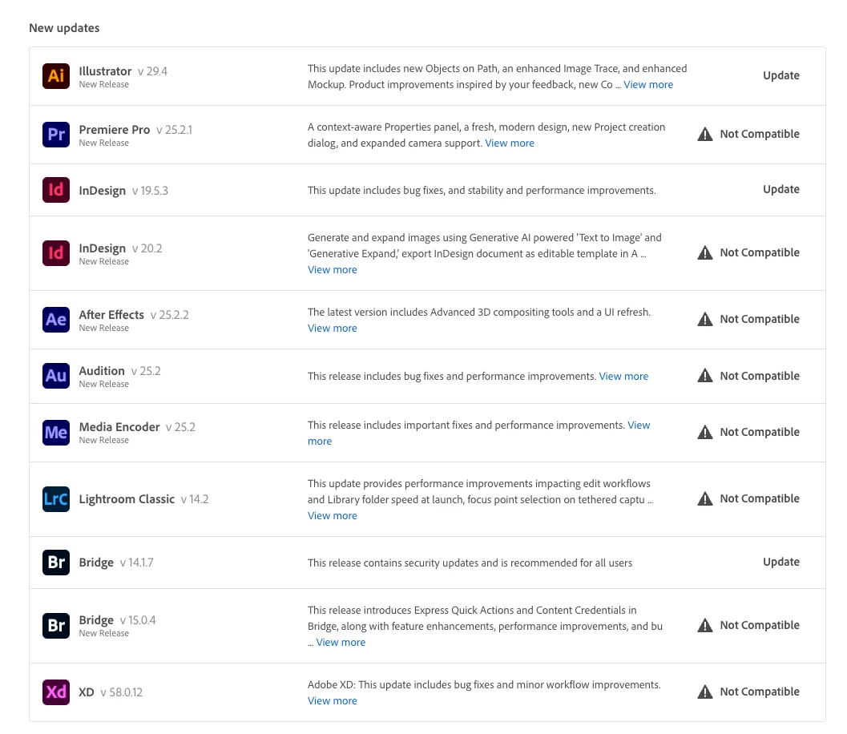This screenshot has height=734, width=847.
Task: Update Bridge v 14.1.7
Action: pyautogui.click(x=781, y=563)
